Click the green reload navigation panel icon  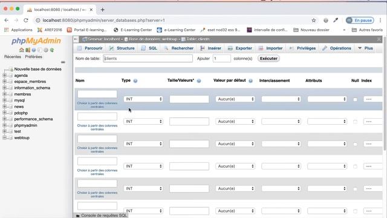tap(52, 50)
